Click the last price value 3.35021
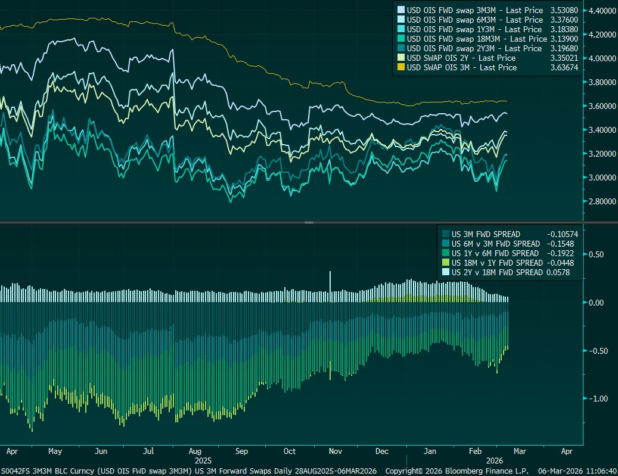Screen dimensions: 618x476 coord(564,58)
